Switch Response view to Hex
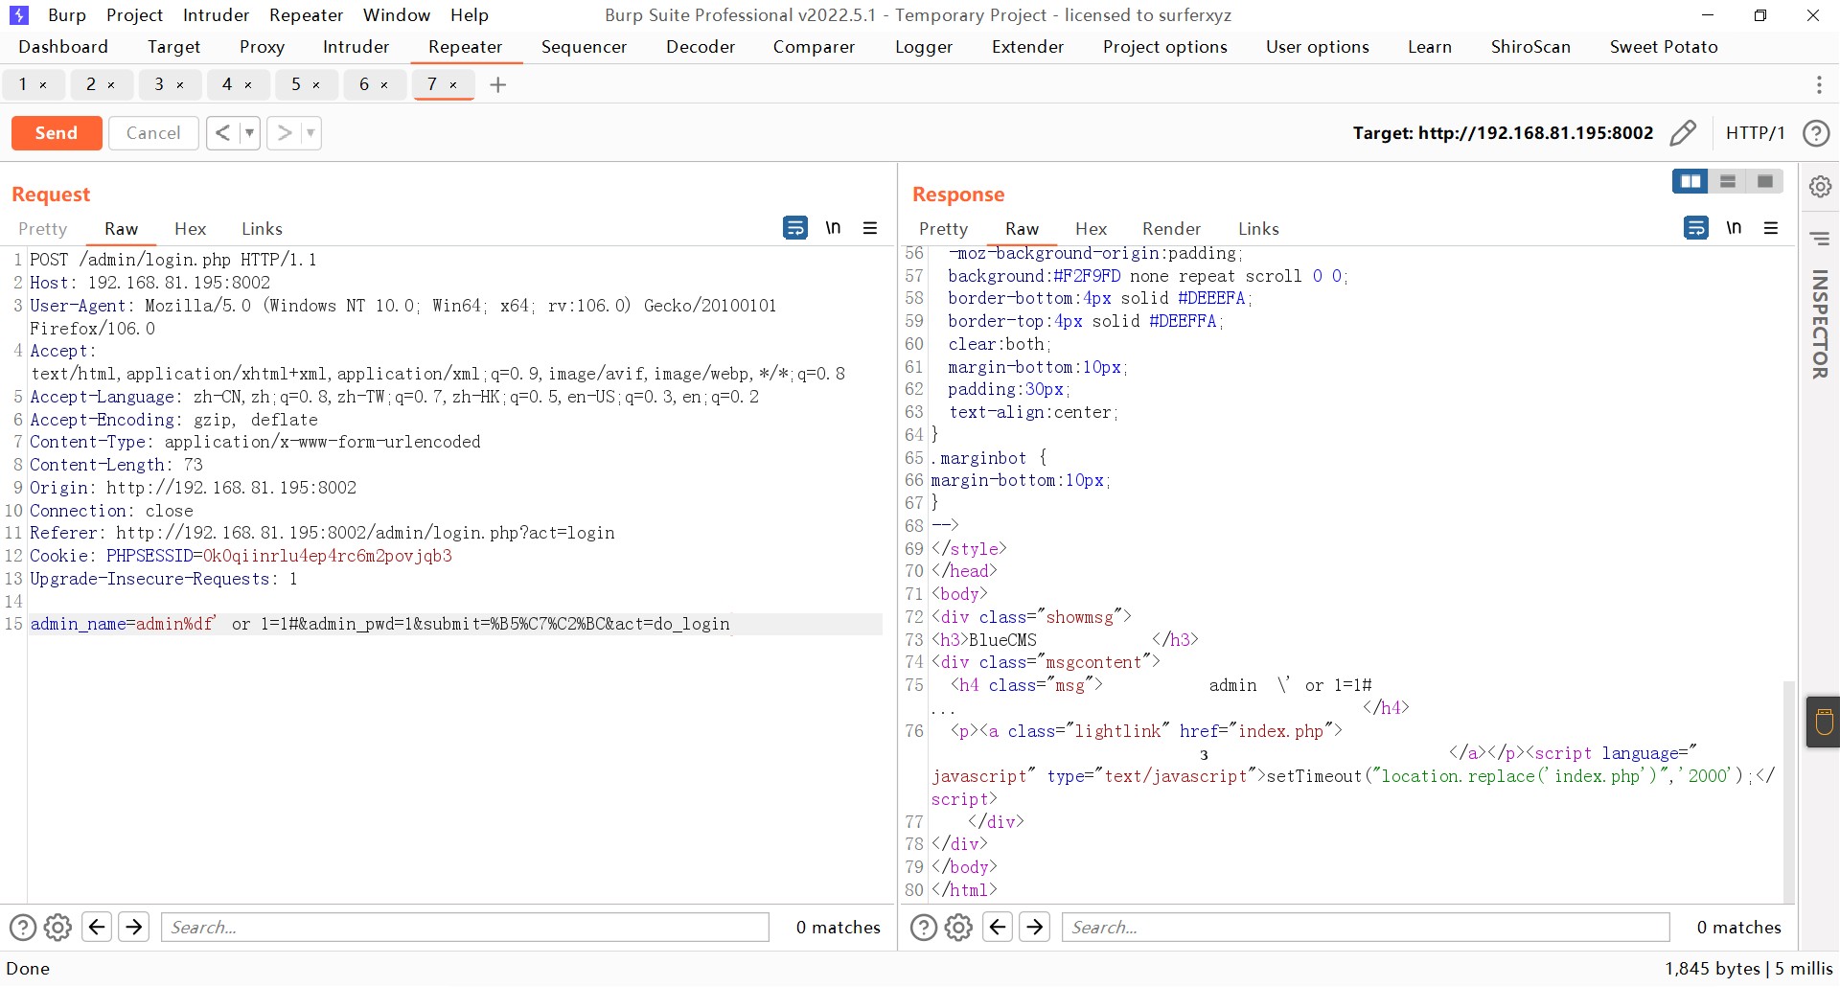 1091,229
